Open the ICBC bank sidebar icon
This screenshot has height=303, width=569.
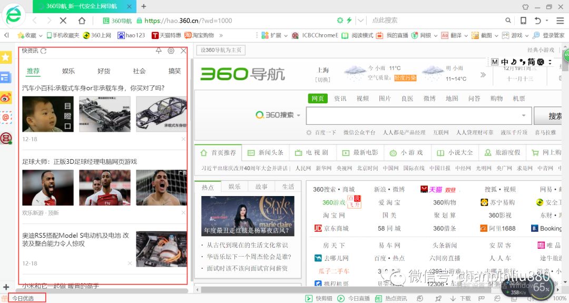[6, 138]
